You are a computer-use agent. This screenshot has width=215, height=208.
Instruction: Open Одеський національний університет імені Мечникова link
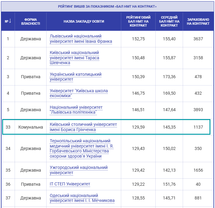point(82,198)
